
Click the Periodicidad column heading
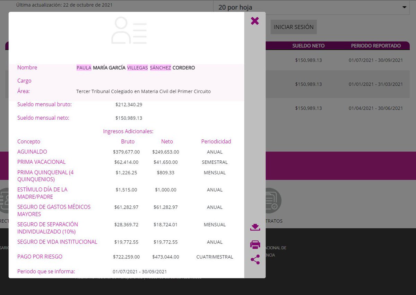pyautogui.click(x=216, y=141)
